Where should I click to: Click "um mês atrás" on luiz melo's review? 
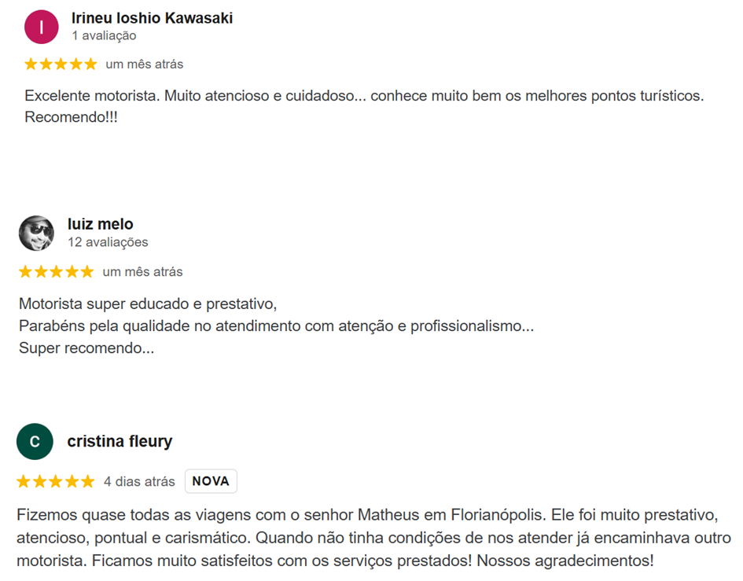(142, 272)
